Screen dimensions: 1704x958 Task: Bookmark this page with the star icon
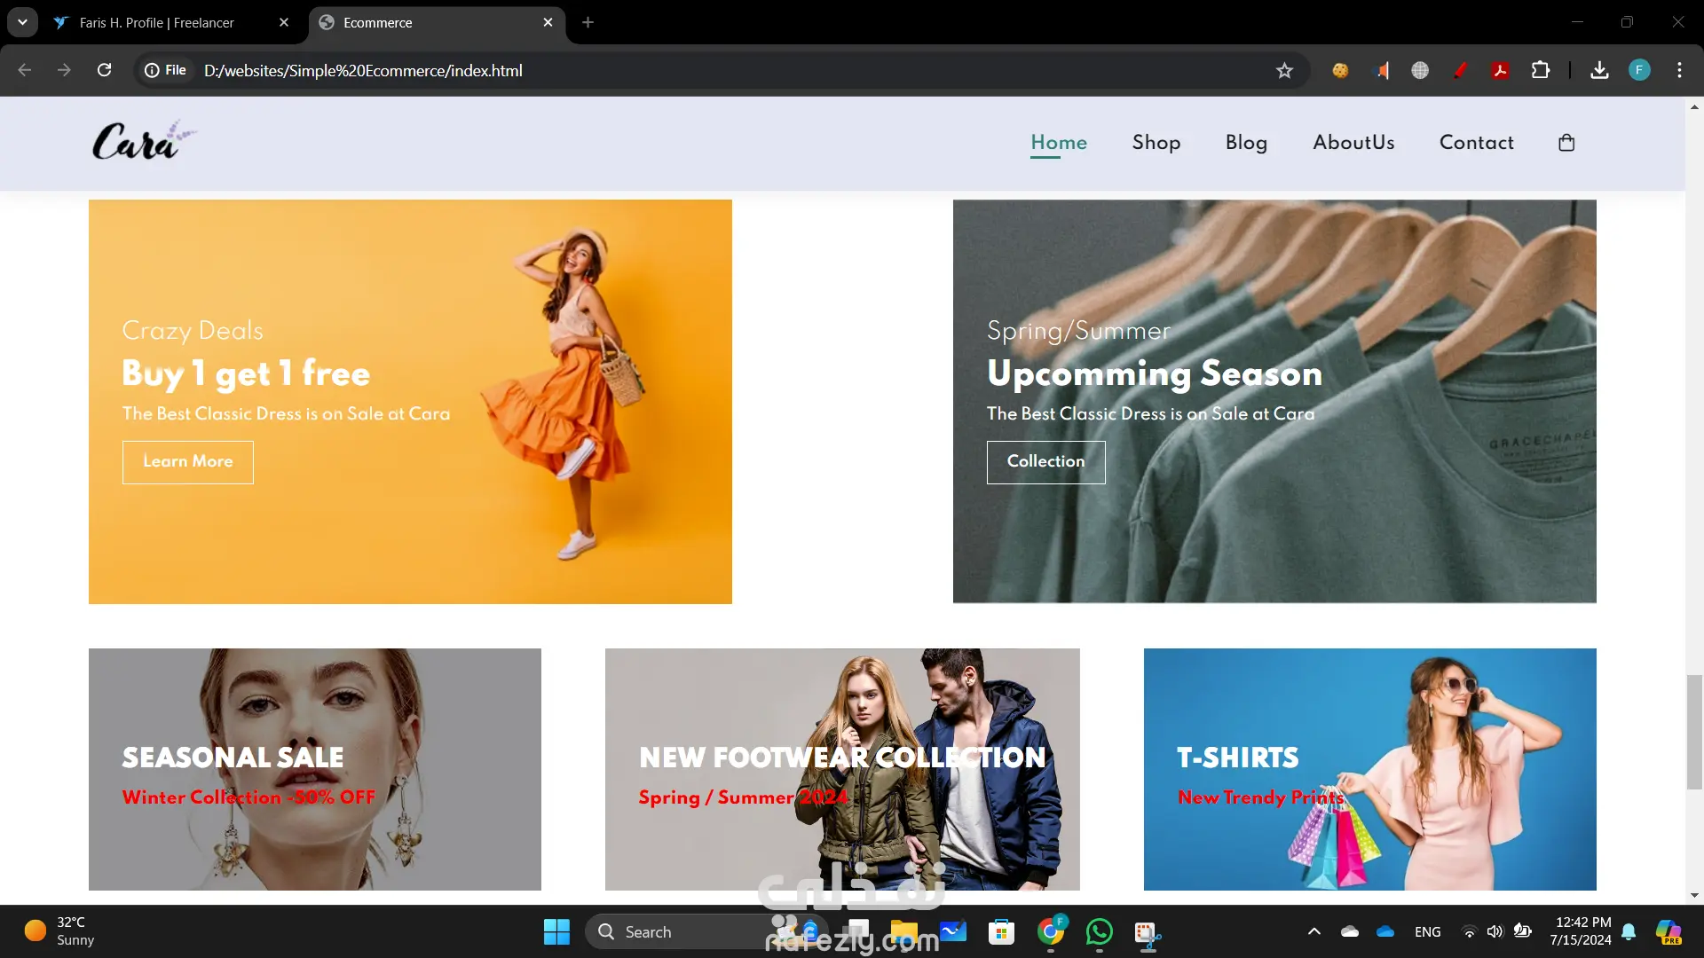(1284, 70)
